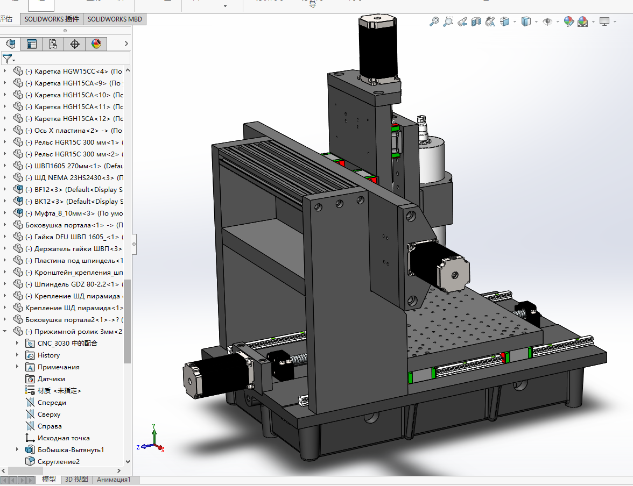
Task: Select the Датчики folder in the tree
Action: point(51,378)
